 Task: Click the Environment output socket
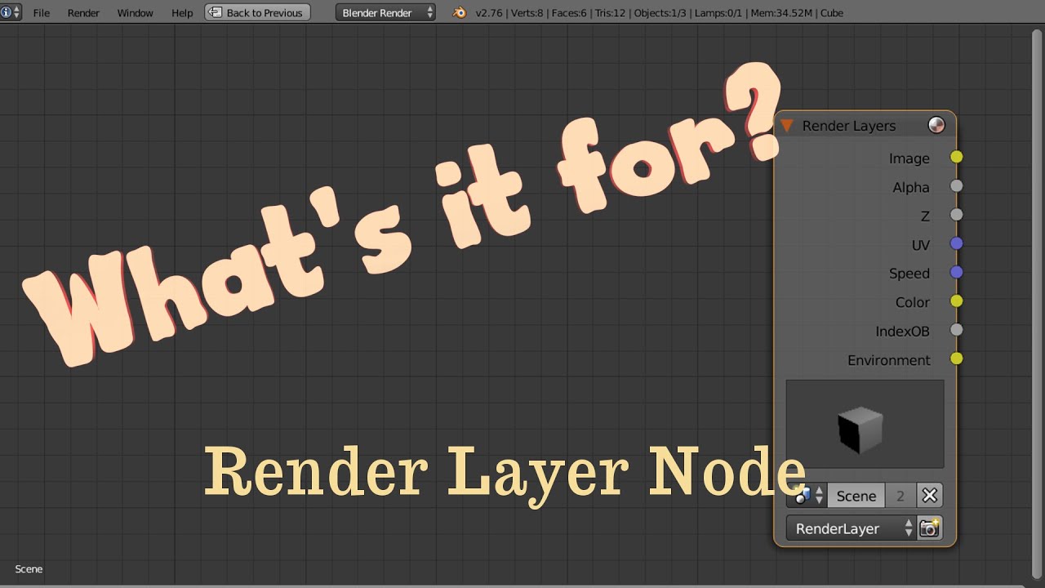point(957,359)
